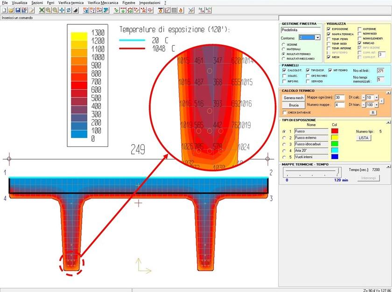Enable the ISOTERME checkbox

click(360, 29)
